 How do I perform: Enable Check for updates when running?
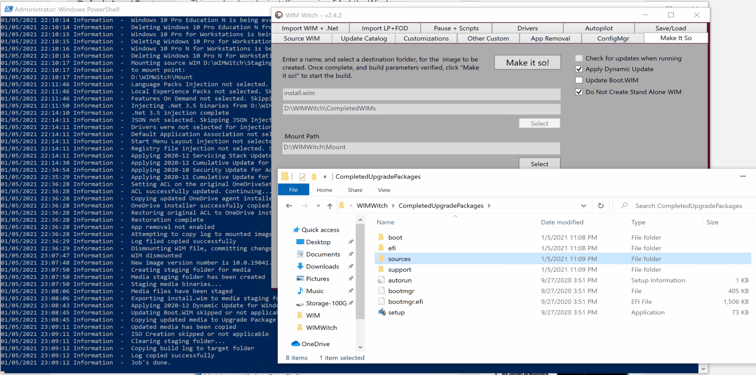click(x=579, y=58)
